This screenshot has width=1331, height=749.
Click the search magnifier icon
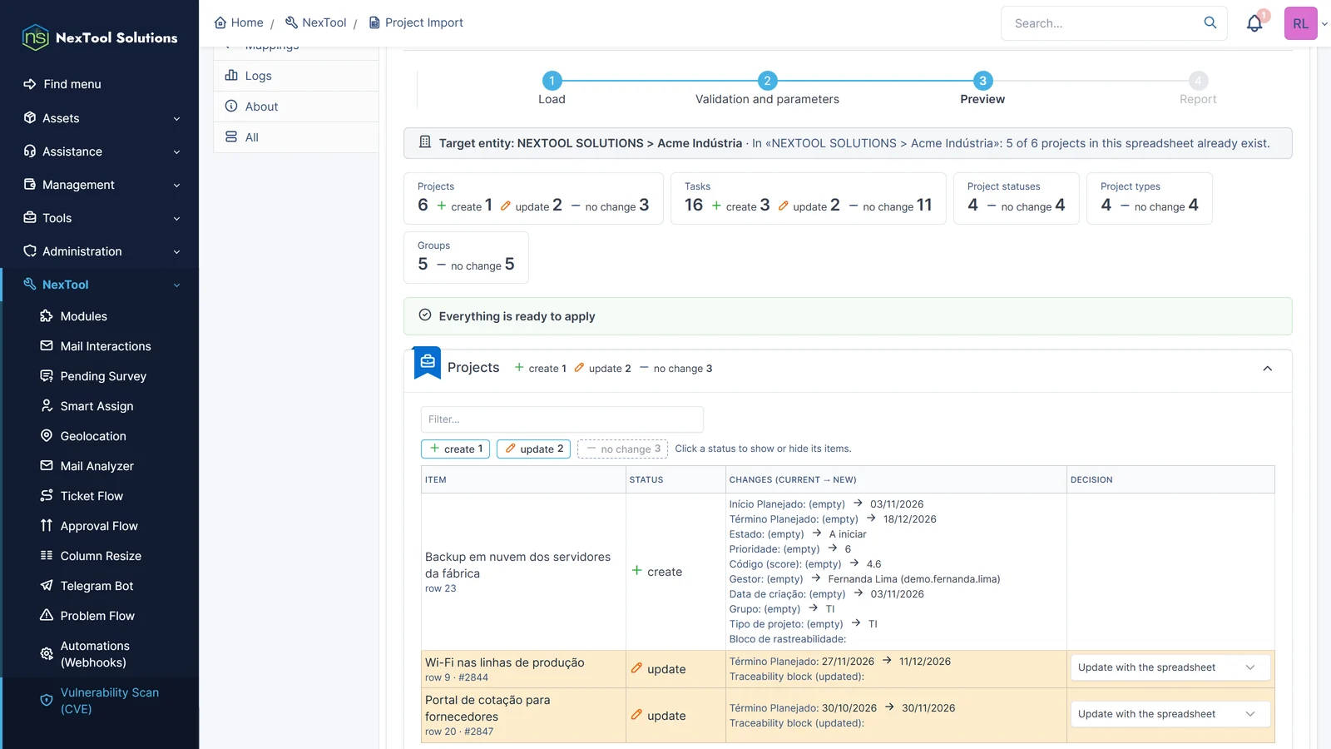click(1210, 22)
